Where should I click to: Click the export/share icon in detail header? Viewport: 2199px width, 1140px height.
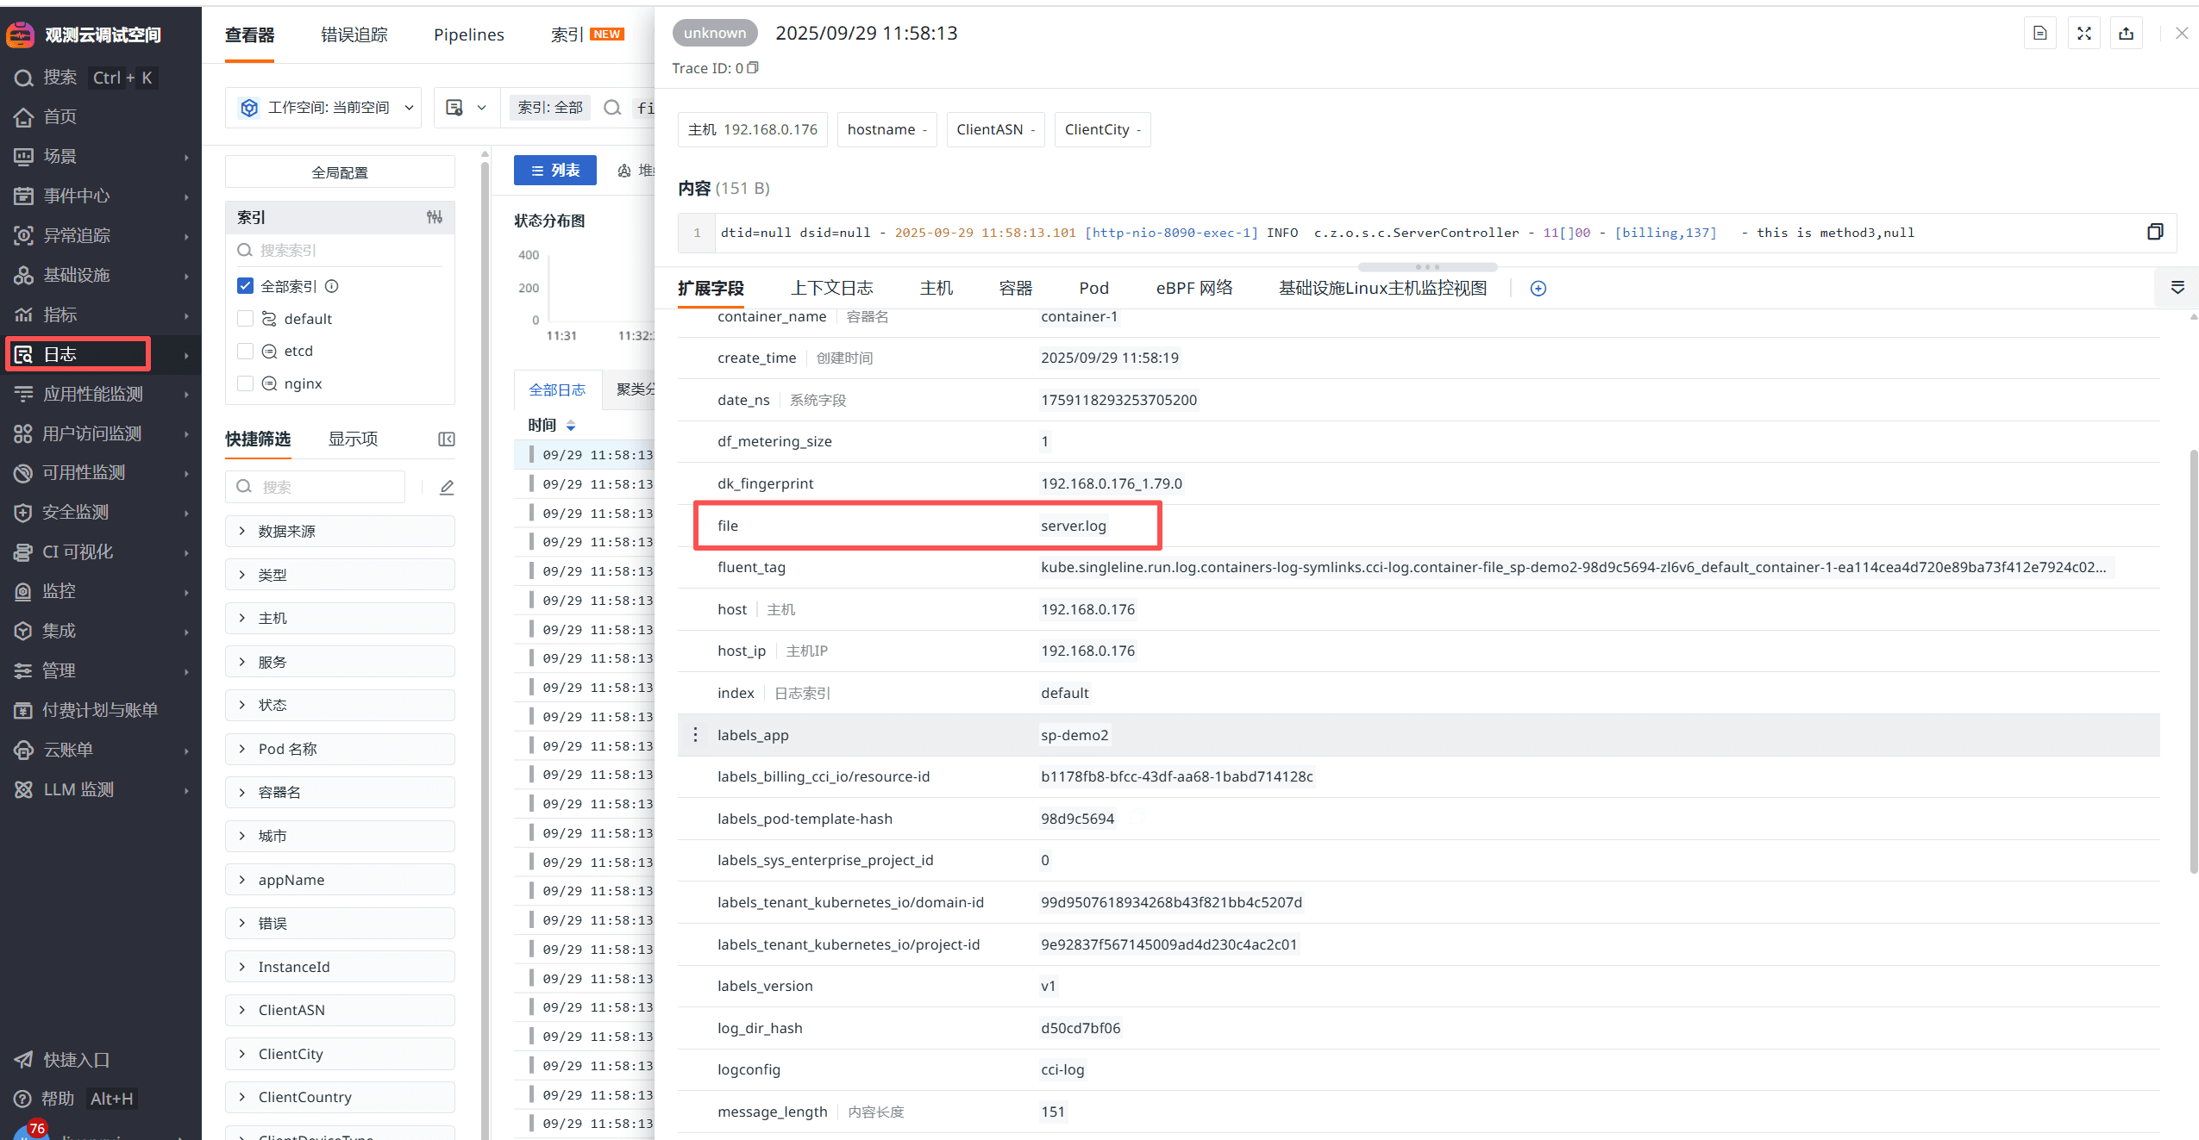2126,34
